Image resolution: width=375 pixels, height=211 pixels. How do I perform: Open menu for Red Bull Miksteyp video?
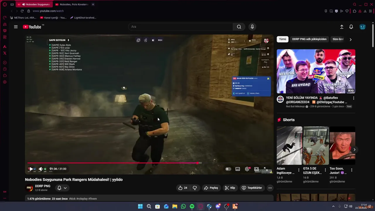pyautogui.click(x=354, y=98)
